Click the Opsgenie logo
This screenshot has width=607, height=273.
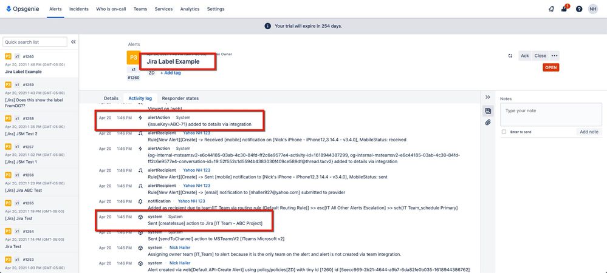coord(22,9)
